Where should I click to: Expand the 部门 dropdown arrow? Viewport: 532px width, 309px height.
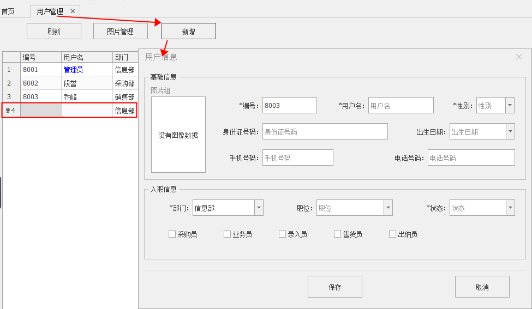tap(259, 208)
